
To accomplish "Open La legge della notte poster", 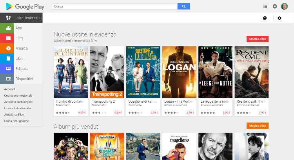I will click(216, 72).
